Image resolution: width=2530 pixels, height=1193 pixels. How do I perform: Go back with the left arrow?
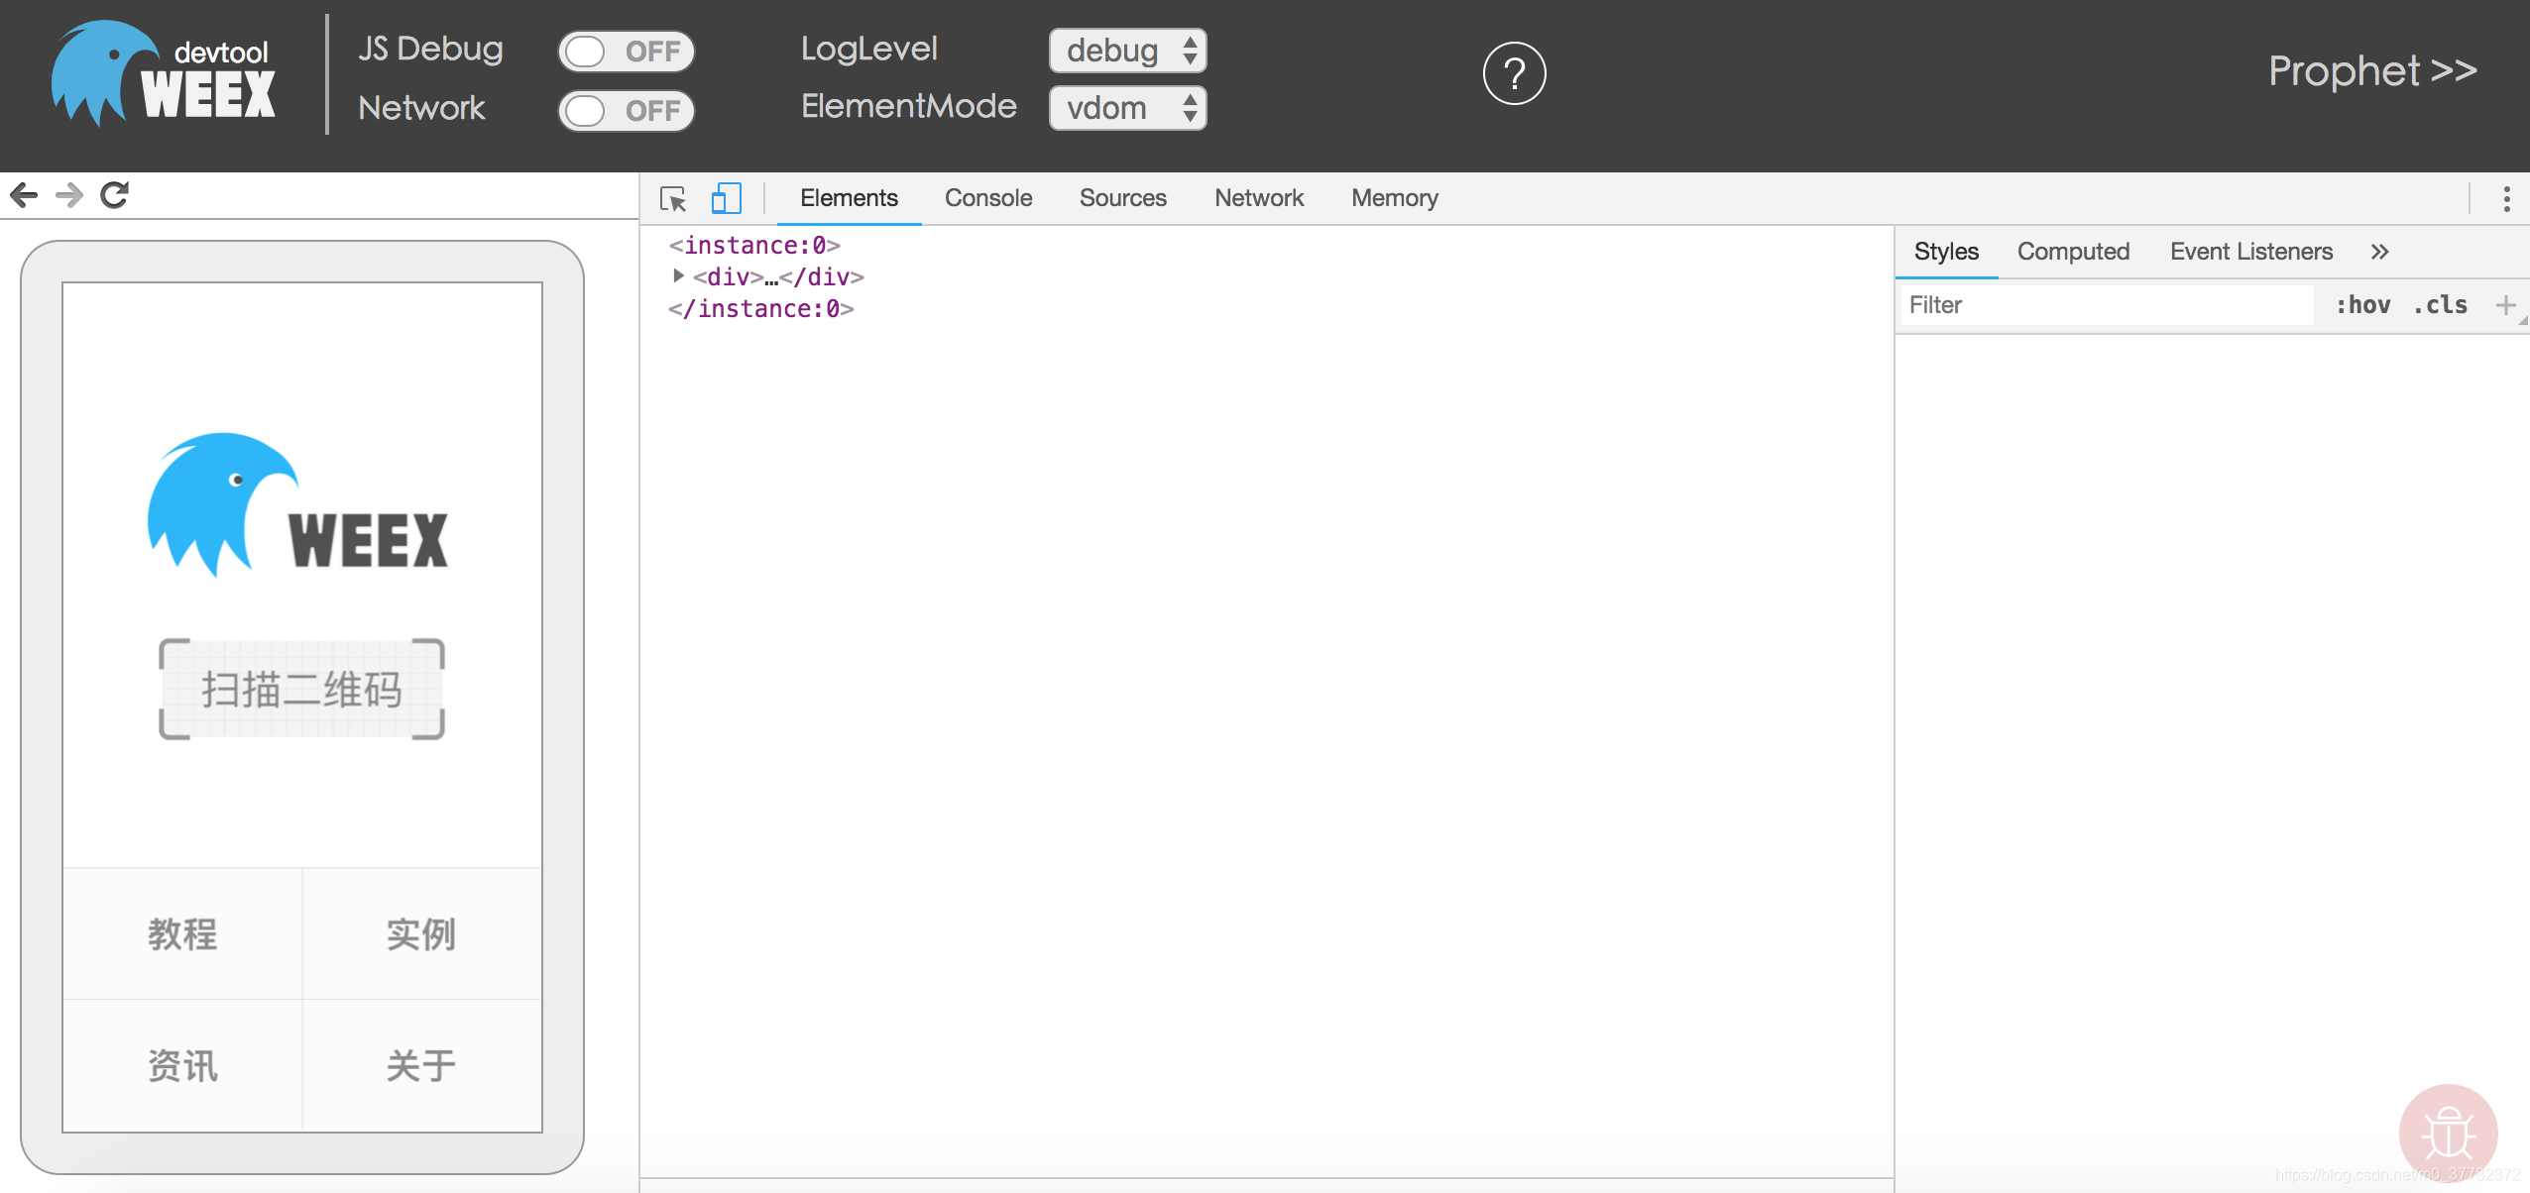point(24,195)
